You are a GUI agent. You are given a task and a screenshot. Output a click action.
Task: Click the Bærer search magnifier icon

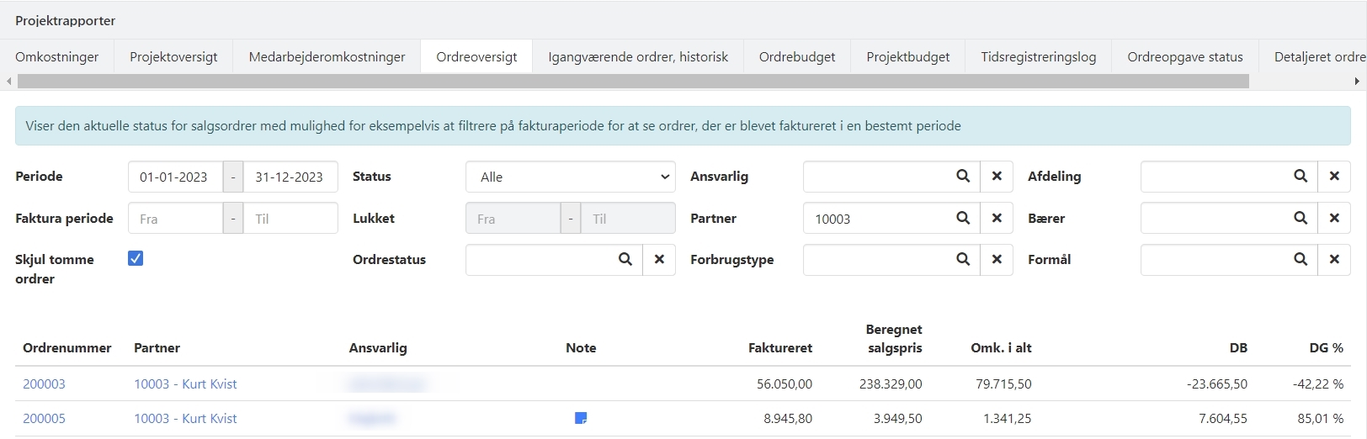coord(1301,219)
